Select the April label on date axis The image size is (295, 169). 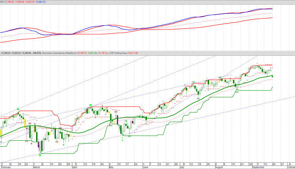tap(75, 167)
